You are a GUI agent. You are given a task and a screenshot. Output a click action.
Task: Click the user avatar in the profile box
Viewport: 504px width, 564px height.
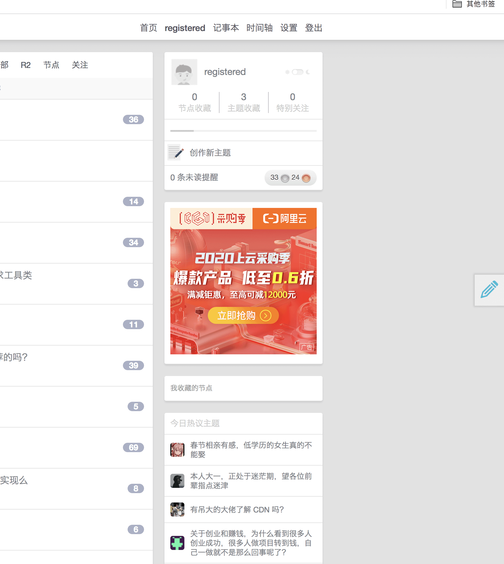click(x=184, y=72)
